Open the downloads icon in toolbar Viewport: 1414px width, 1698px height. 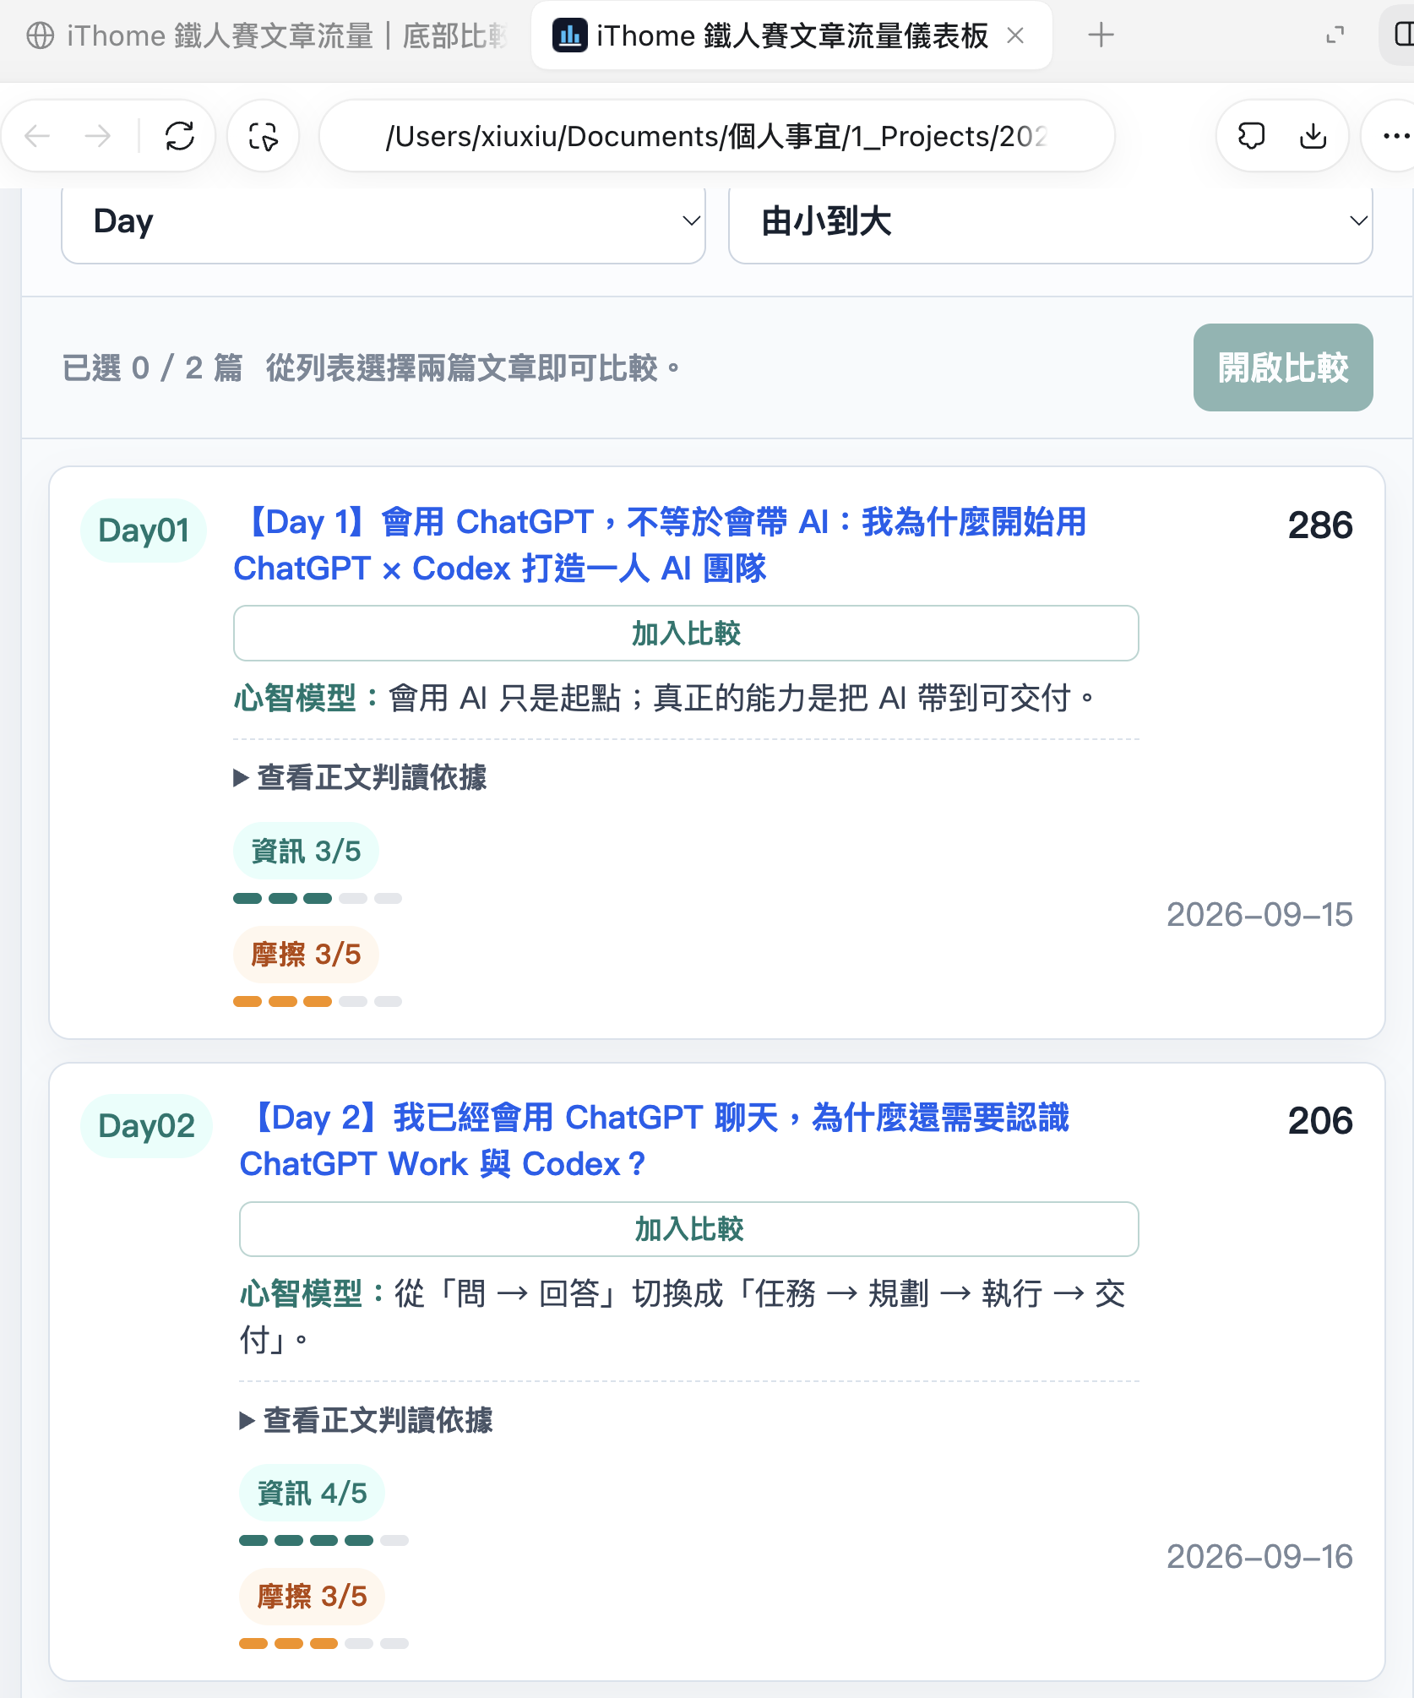[x=1313, y=135]
